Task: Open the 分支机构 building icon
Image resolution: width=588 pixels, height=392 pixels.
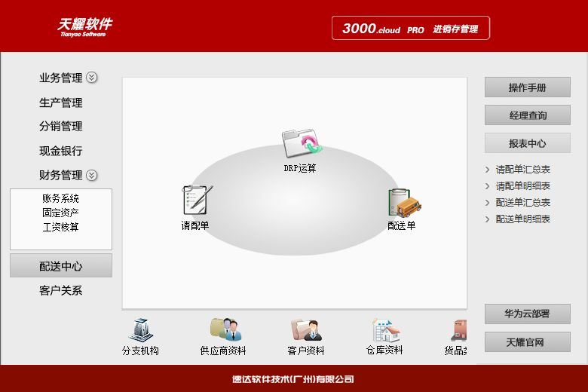Action: point(141,329)
